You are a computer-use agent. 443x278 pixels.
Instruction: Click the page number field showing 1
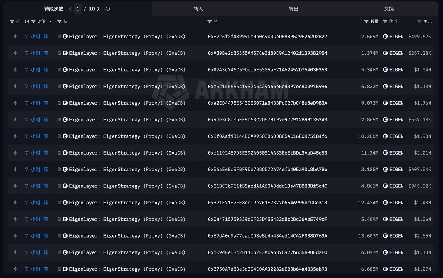[x=78, y=9]
